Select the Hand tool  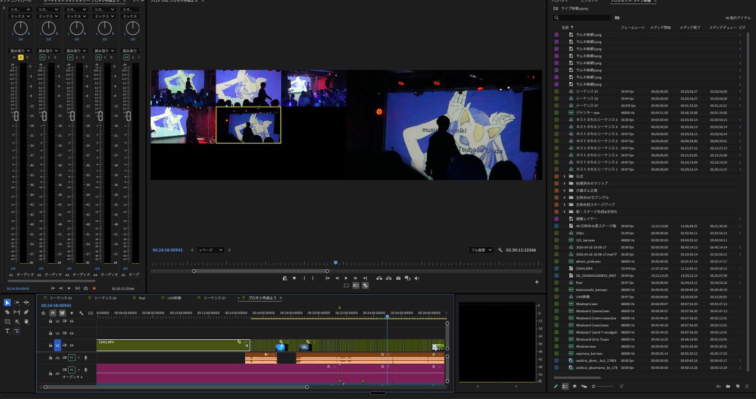point(26,322)
